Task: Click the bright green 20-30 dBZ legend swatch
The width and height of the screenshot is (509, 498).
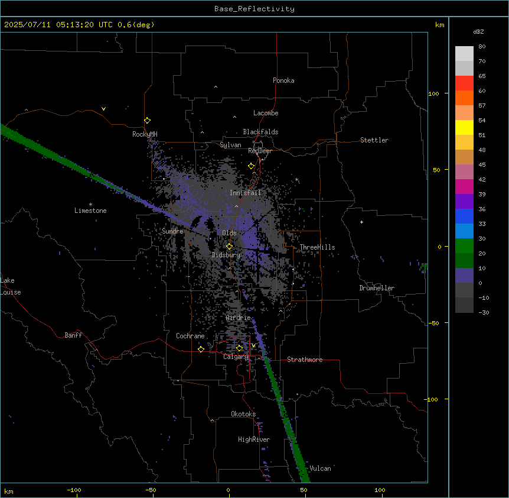Action: coord(464,246)
